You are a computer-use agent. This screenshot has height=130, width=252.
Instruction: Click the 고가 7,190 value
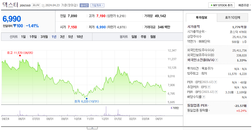[x=101, y=16]
